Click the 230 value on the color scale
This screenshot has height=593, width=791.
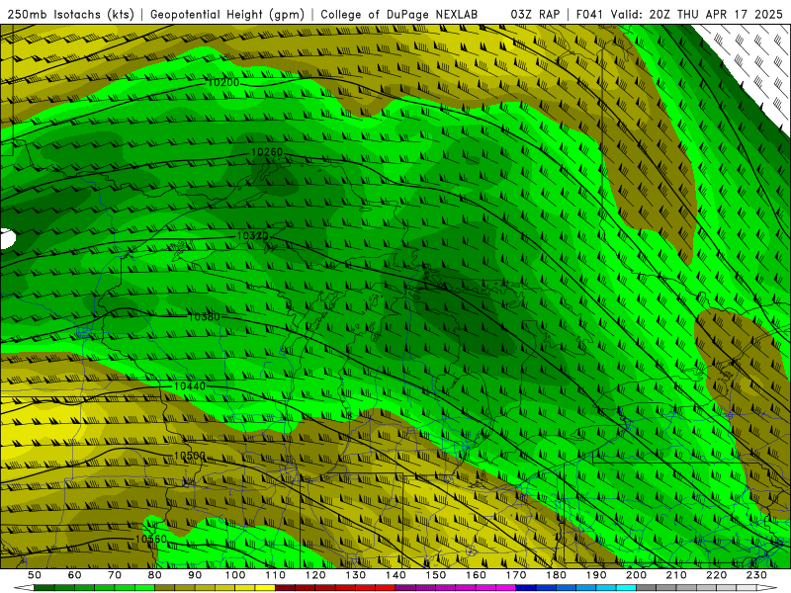[x=757, y=575]
